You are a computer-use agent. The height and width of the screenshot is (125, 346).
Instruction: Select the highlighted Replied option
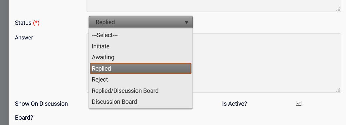coord(141,68)
